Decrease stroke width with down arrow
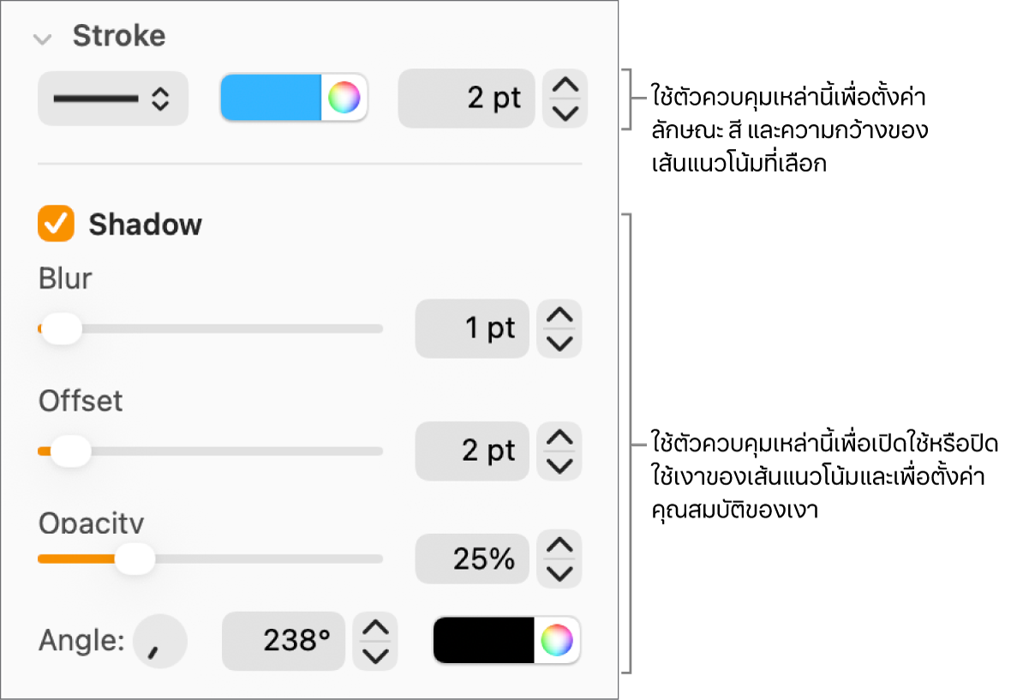The image size is (1011, 700). tap(565, 112)
